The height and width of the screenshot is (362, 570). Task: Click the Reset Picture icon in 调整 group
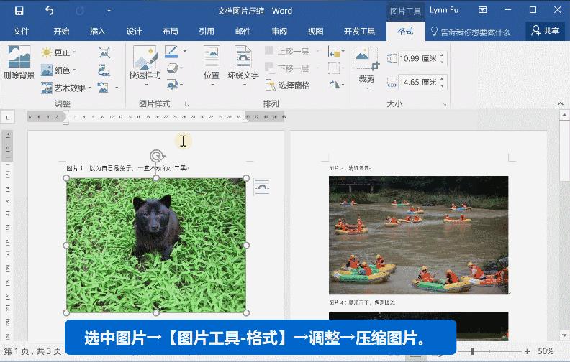tap(104, 88)
